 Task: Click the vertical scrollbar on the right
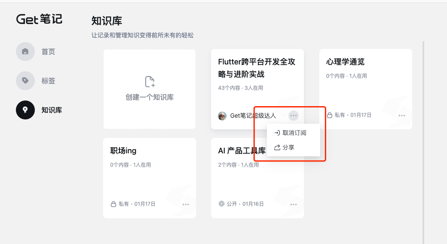tap(423, 142)
